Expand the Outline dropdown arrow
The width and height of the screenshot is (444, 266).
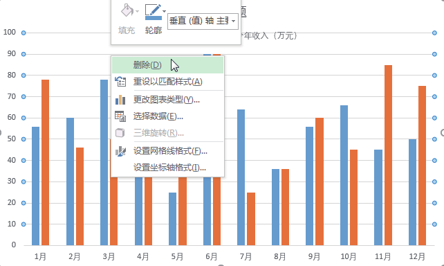click(164, 11)
